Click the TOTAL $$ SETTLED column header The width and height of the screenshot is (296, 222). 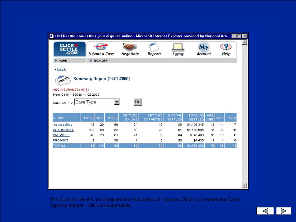point(193,117)
